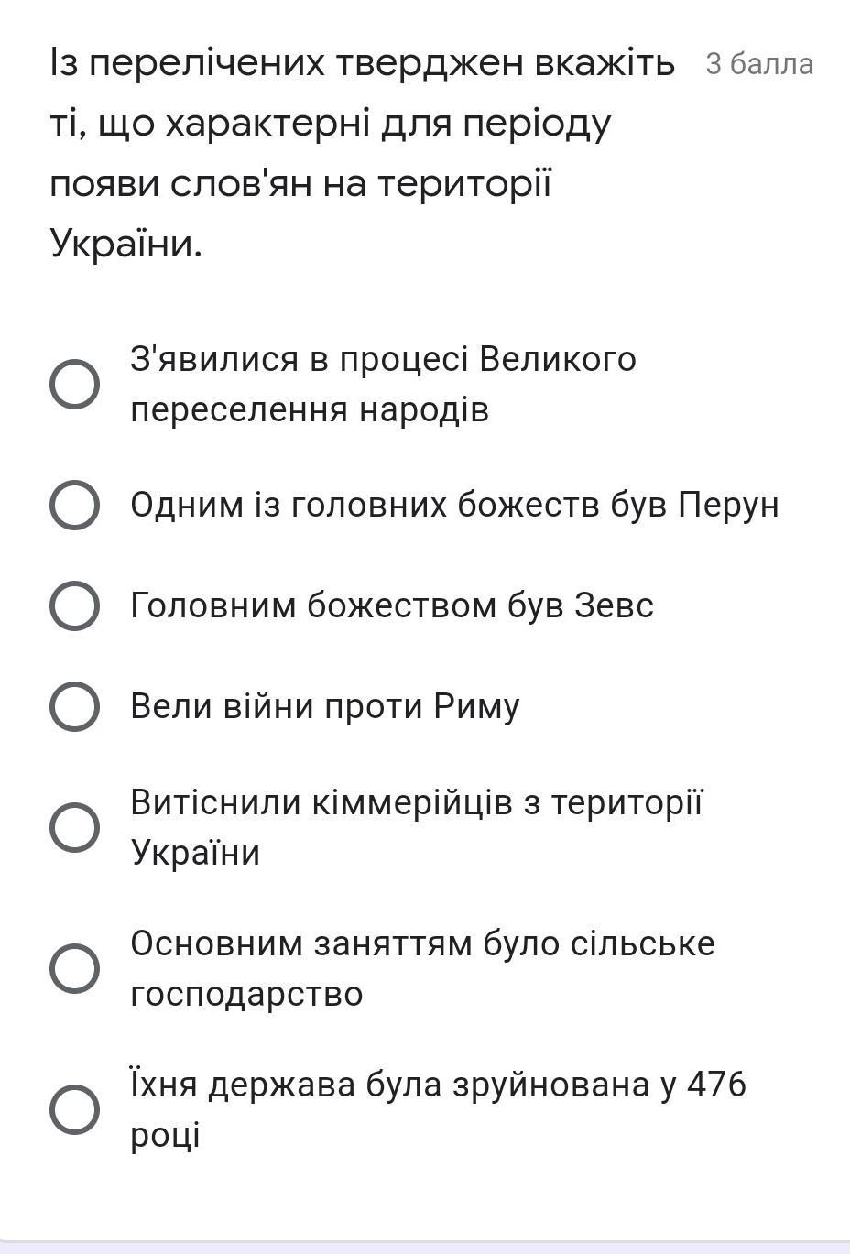Click the word 'році' in the last option

(x=165, y=1135)
